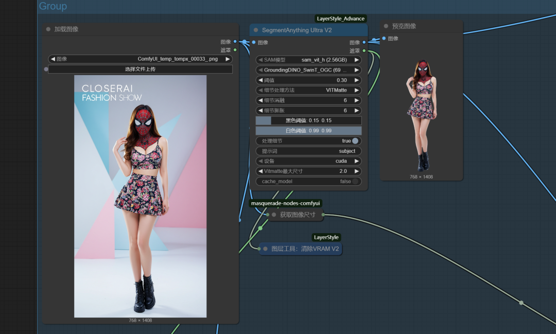556x334 pixels.
Task: Select next GroundingDINO model with right arrow
Action: 357,70
